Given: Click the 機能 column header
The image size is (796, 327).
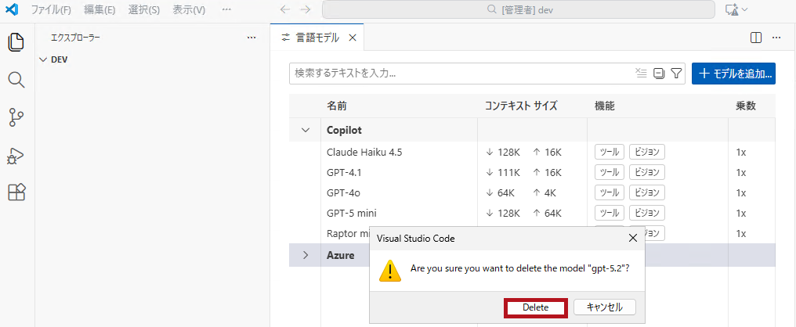Looking at the screenshot, I should [x=605, y=106].
